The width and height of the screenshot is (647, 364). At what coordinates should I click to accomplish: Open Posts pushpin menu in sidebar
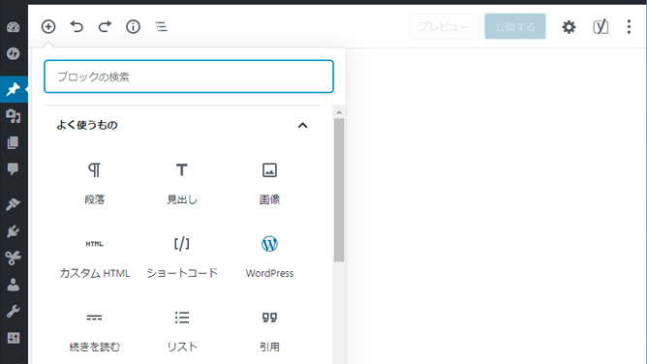14,89
